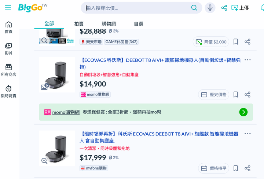The height and width of the screenshot is (179, 264).
Task: Click the 樂天市場 store tag
Action: click(91, 42)
